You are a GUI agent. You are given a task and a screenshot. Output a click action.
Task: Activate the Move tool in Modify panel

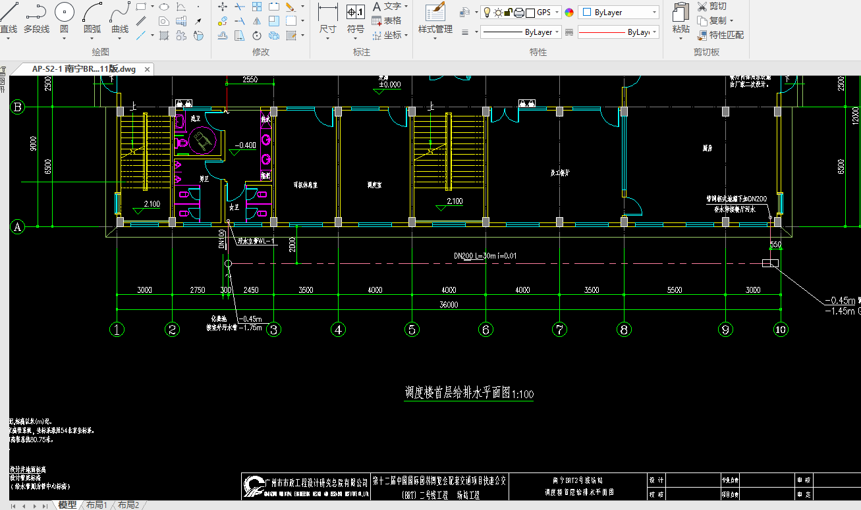(x=223, y=7)
